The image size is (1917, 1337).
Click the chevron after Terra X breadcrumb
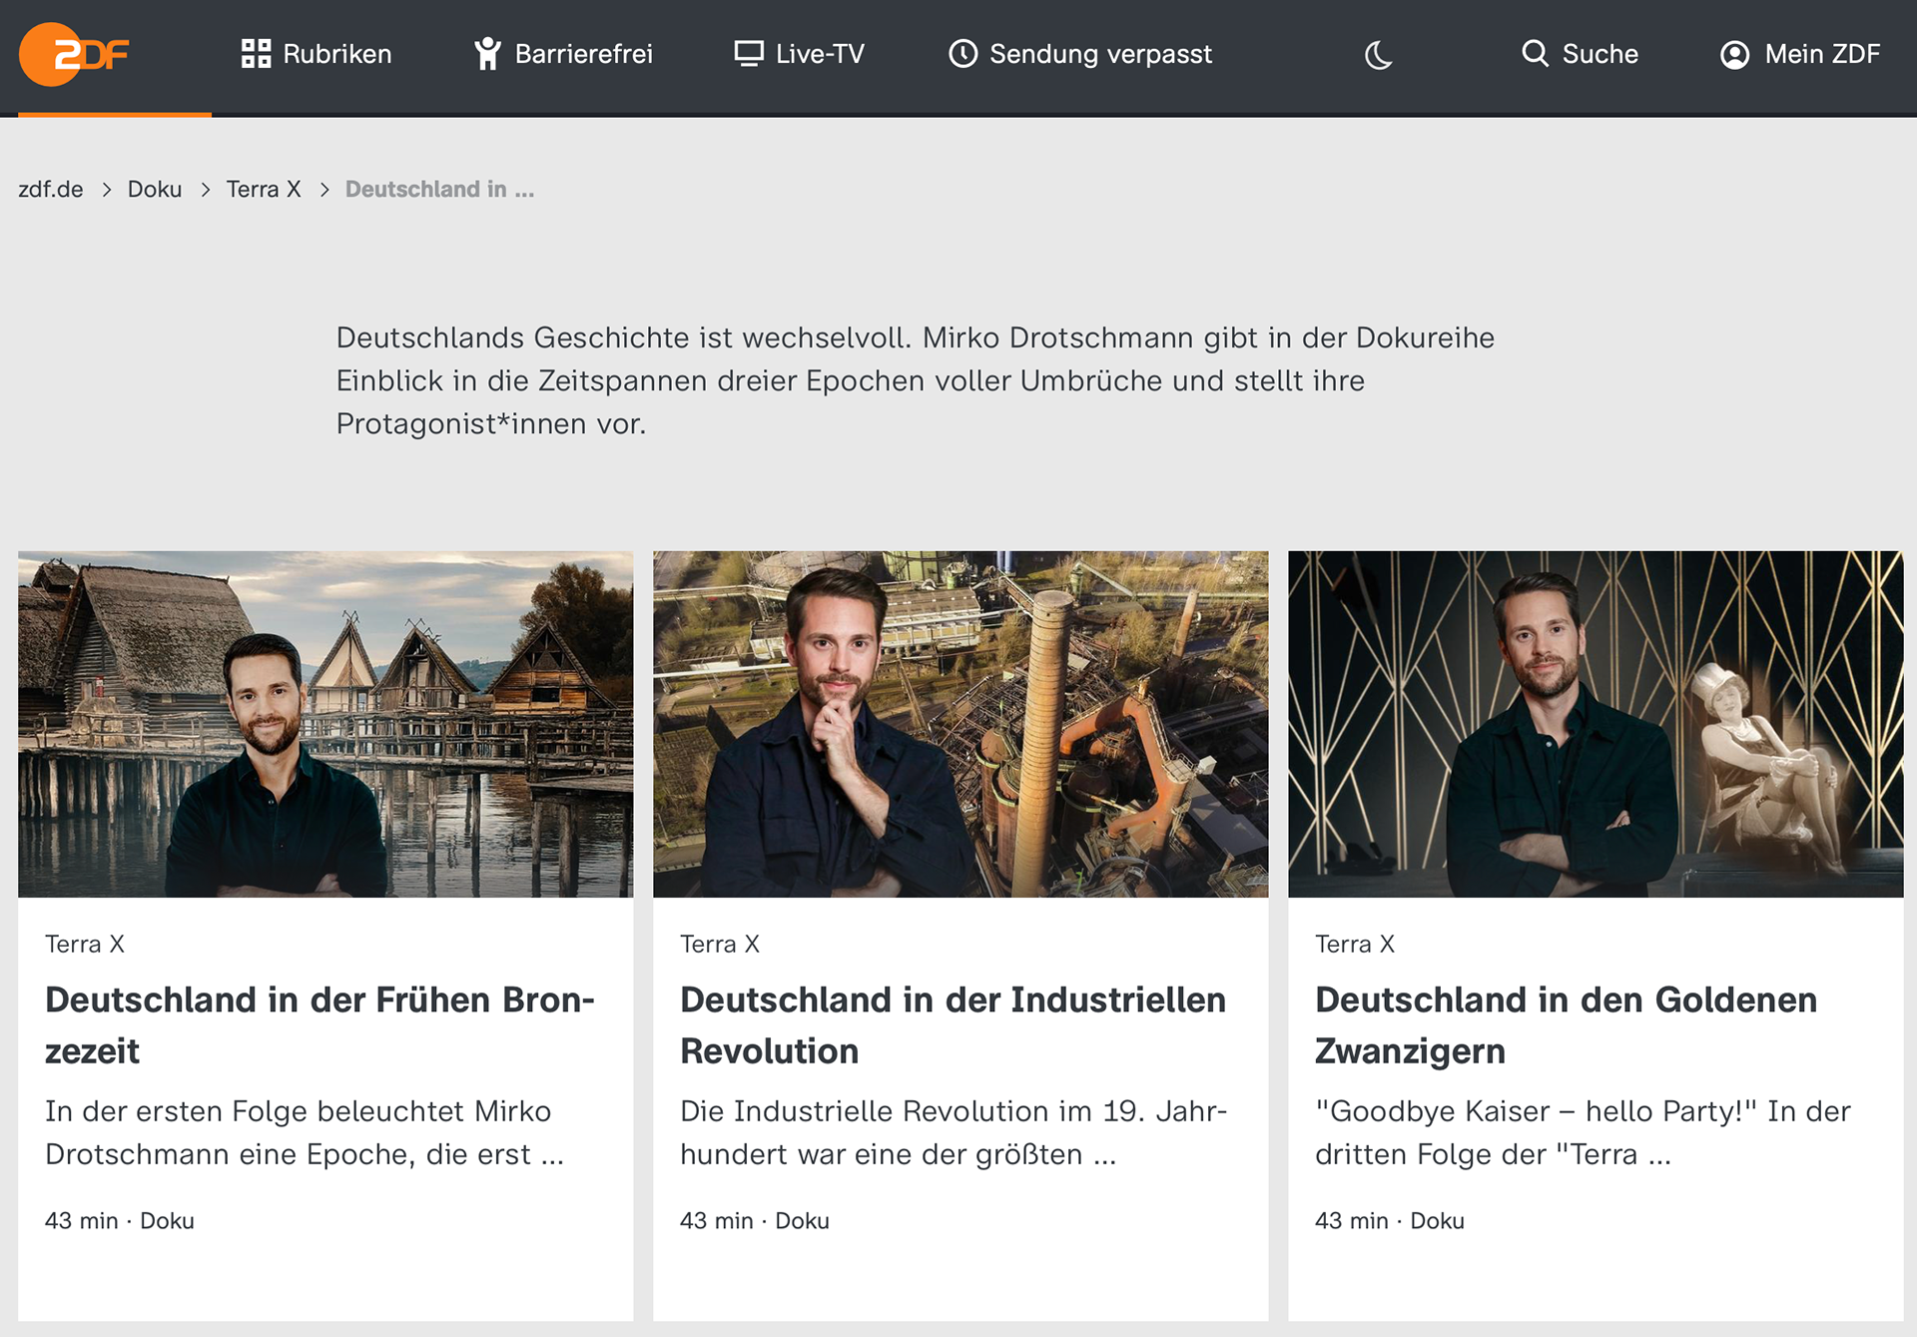(x=324, y=190)
